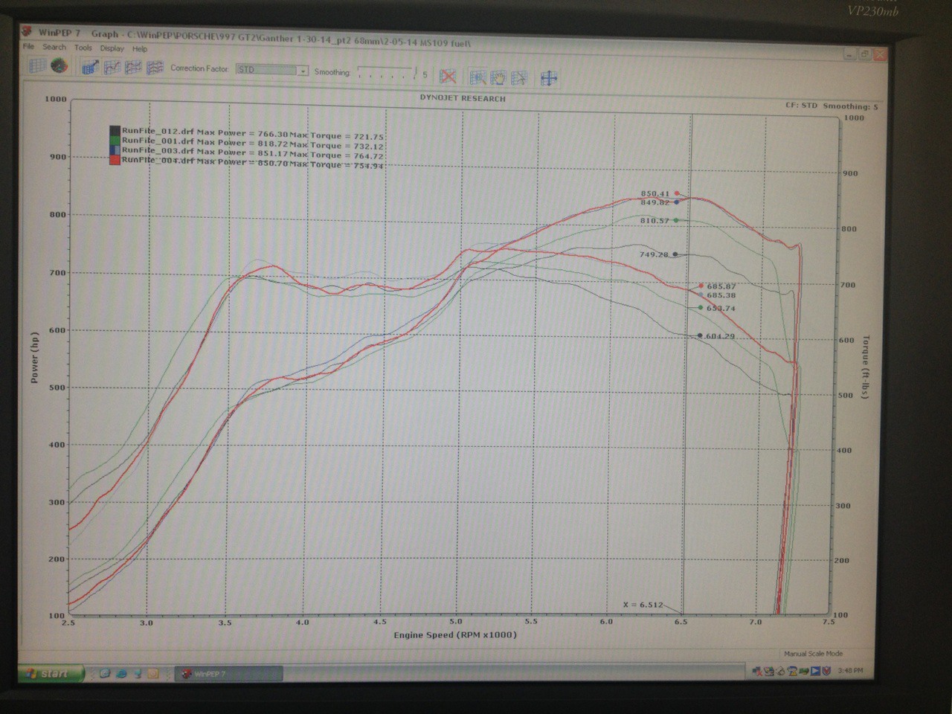
Task: Click the colorful globe icon in toolbar
Action: pos(59,66)
